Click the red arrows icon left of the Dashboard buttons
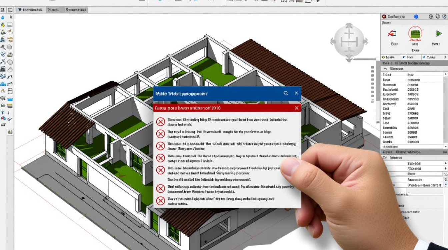This screenshot has width=448, height=250. click(x=393, y=33)
